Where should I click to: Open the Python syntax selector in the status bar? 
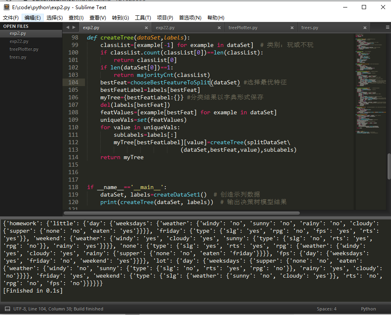[368, 309]
